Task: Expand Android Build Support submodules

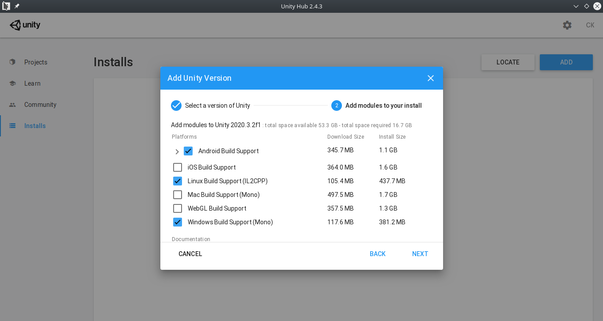Action: coord(177,151)
